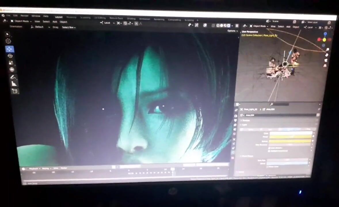Viewport: 339px width, 207px height.
Task: Expand the Preview panel in light properties
Action: [246, 120]
